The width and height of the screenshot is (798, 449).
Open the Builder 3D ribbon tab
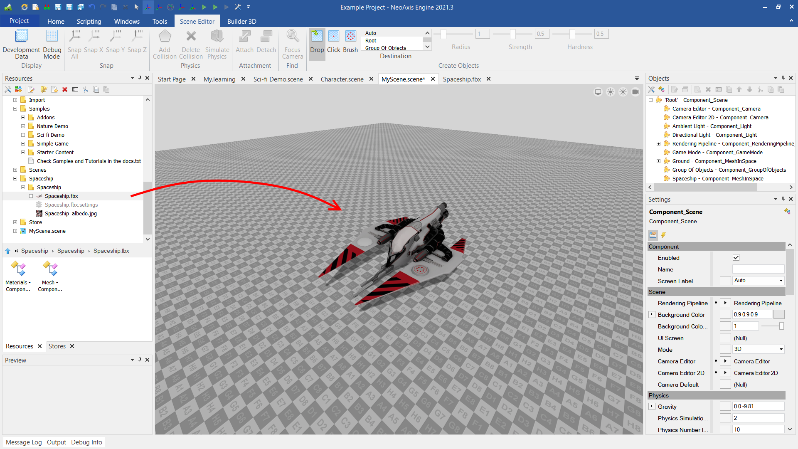[x=241, y=21]
